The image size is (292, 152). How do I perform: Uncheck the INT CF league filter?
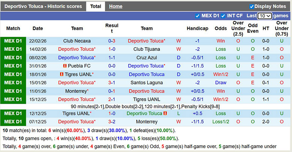[x=223, y=16]
